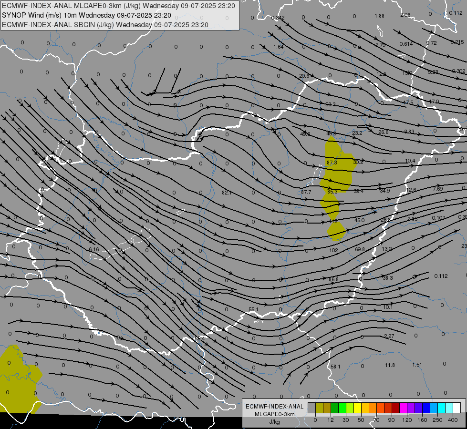This screenshot has width=467, height=429.
Task: Click map value '3.83'
Action: [409, 132]
